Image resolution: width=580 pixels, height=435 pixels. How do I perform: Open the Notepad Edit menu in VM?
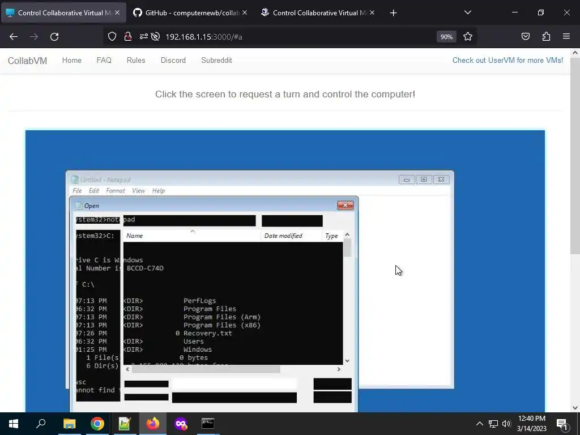pyautogui.click(x=93, y=190)
